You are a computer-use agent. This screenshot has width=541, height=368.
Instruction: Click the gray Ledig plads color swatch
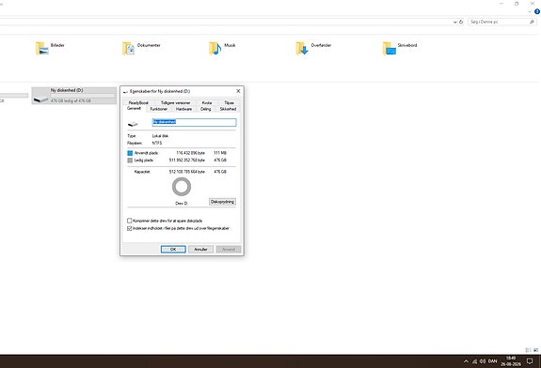[130, 161]
